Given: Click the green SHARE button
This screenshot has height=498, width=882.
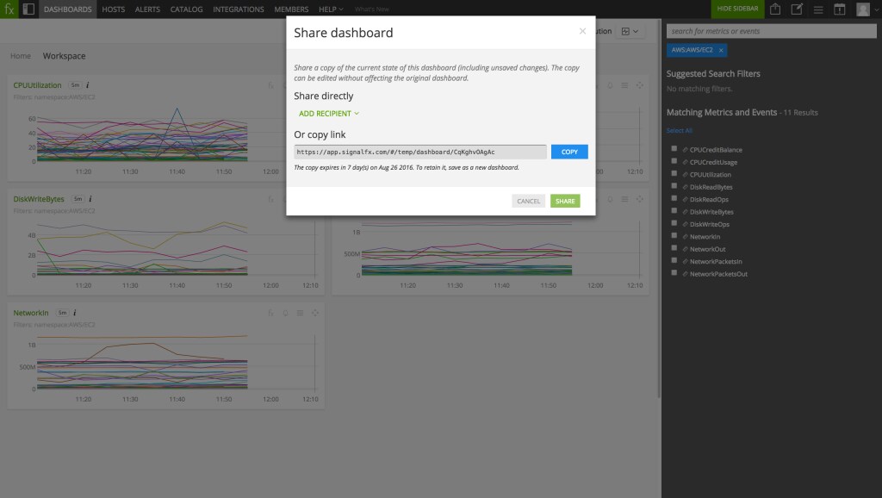Looking at the screenshot, I should (x=565, y=201).
